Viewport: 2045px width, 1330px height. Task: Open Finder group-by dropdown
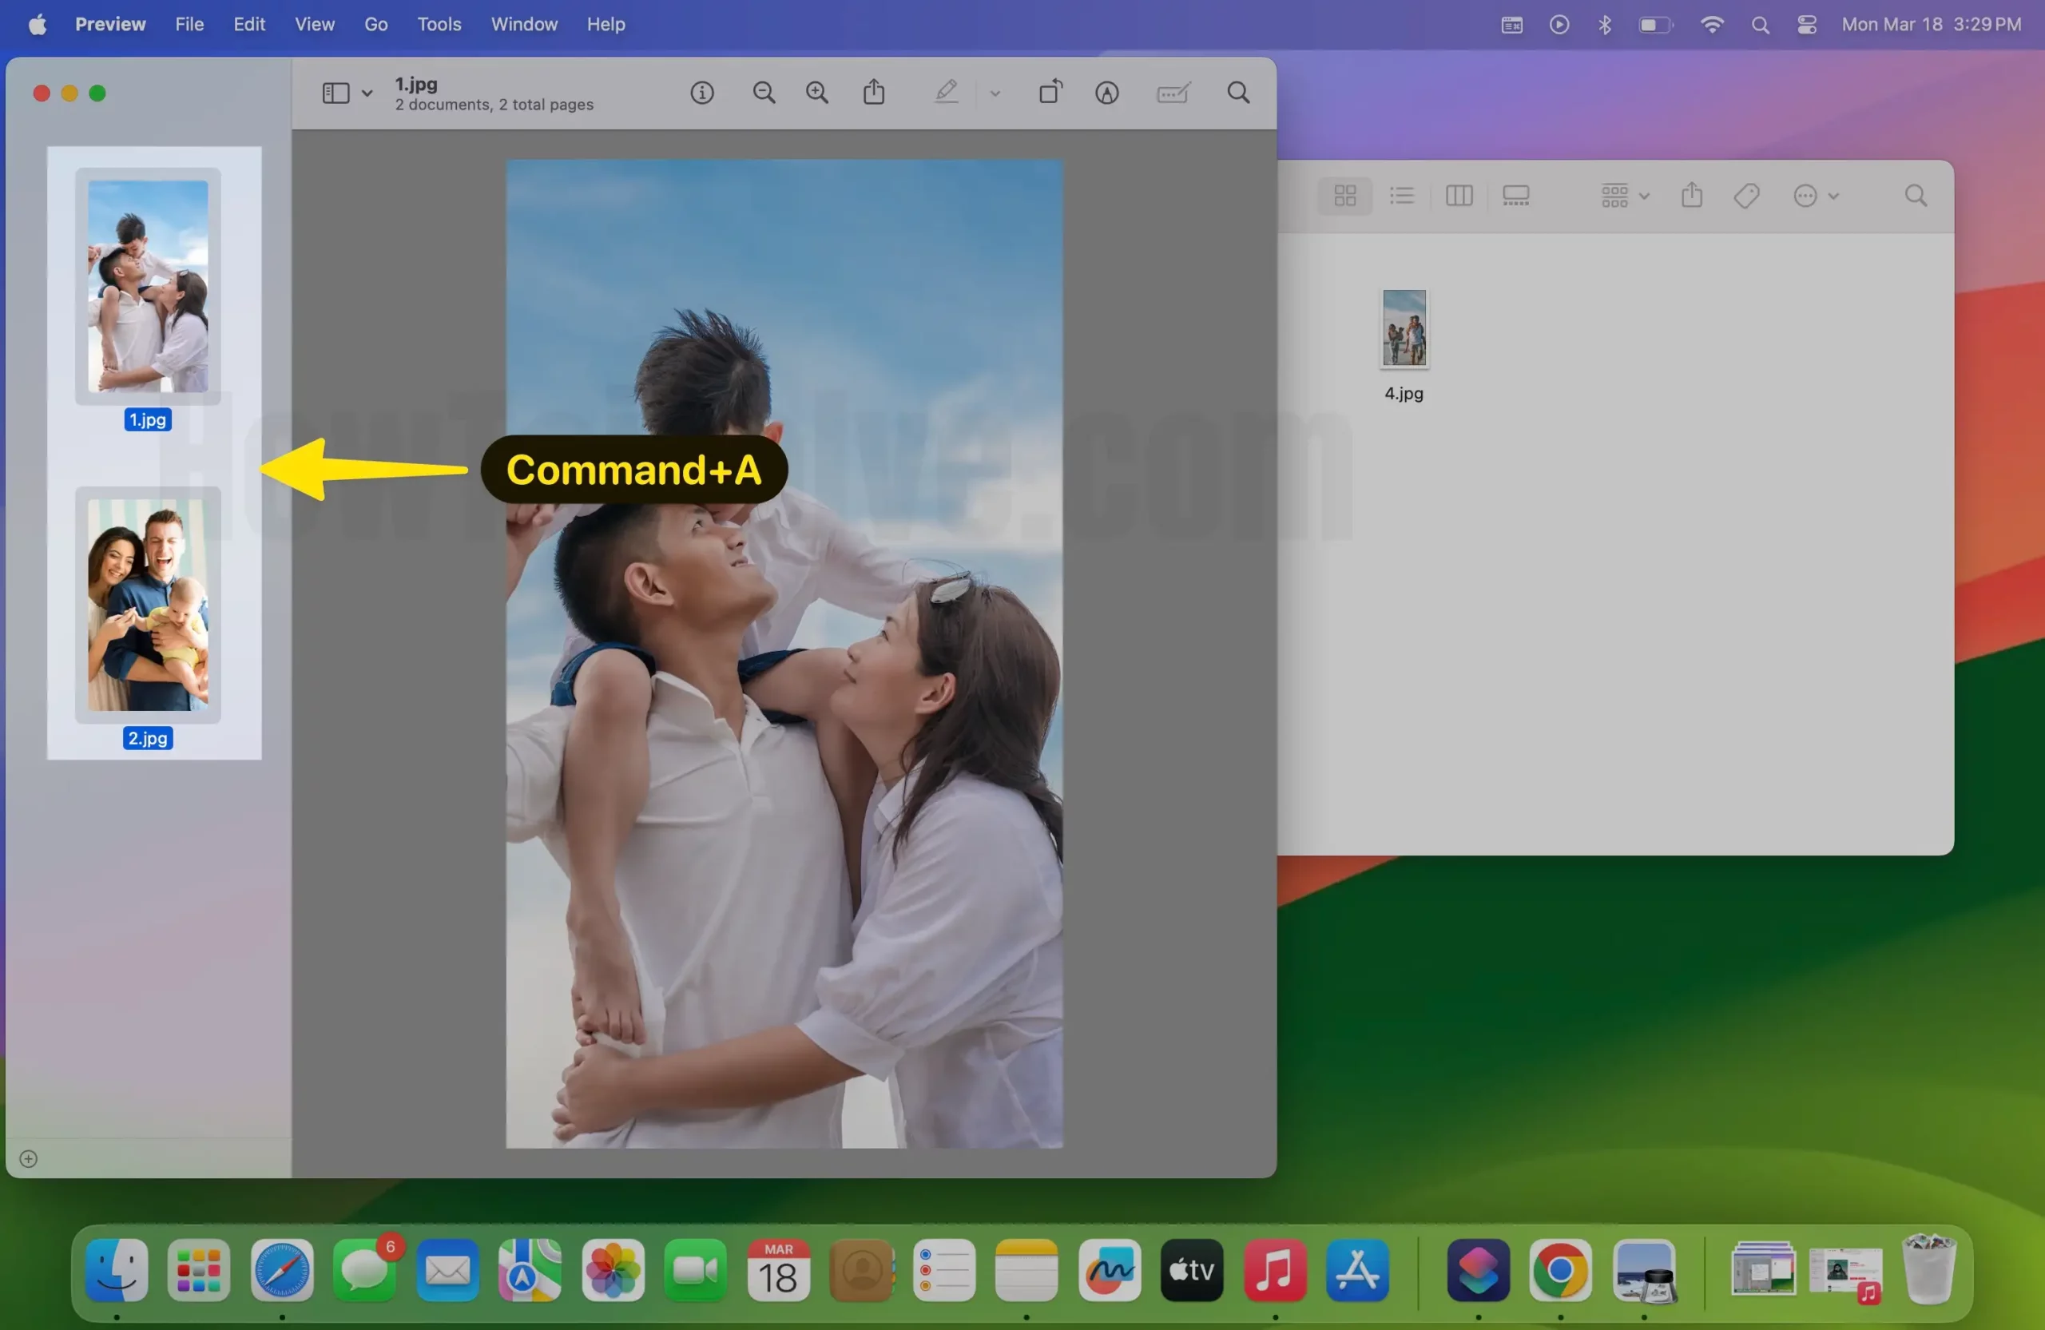pyautogui.click(x=1624, y=196)
